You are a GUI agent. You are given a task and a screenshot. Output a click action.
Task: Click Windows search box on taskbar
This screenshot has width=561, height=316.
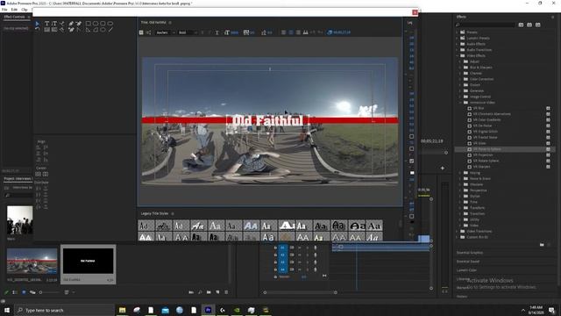coord(65,310)
